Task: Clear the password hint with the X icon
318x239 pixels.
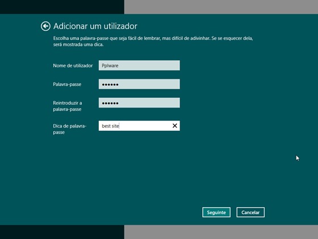Action: (x=175, y=126)
